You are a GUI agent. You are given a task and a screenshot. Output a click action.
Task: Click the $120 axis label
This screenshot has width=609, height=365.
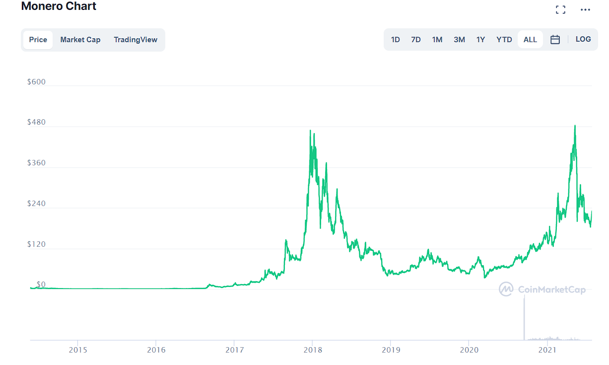point(36,244)
